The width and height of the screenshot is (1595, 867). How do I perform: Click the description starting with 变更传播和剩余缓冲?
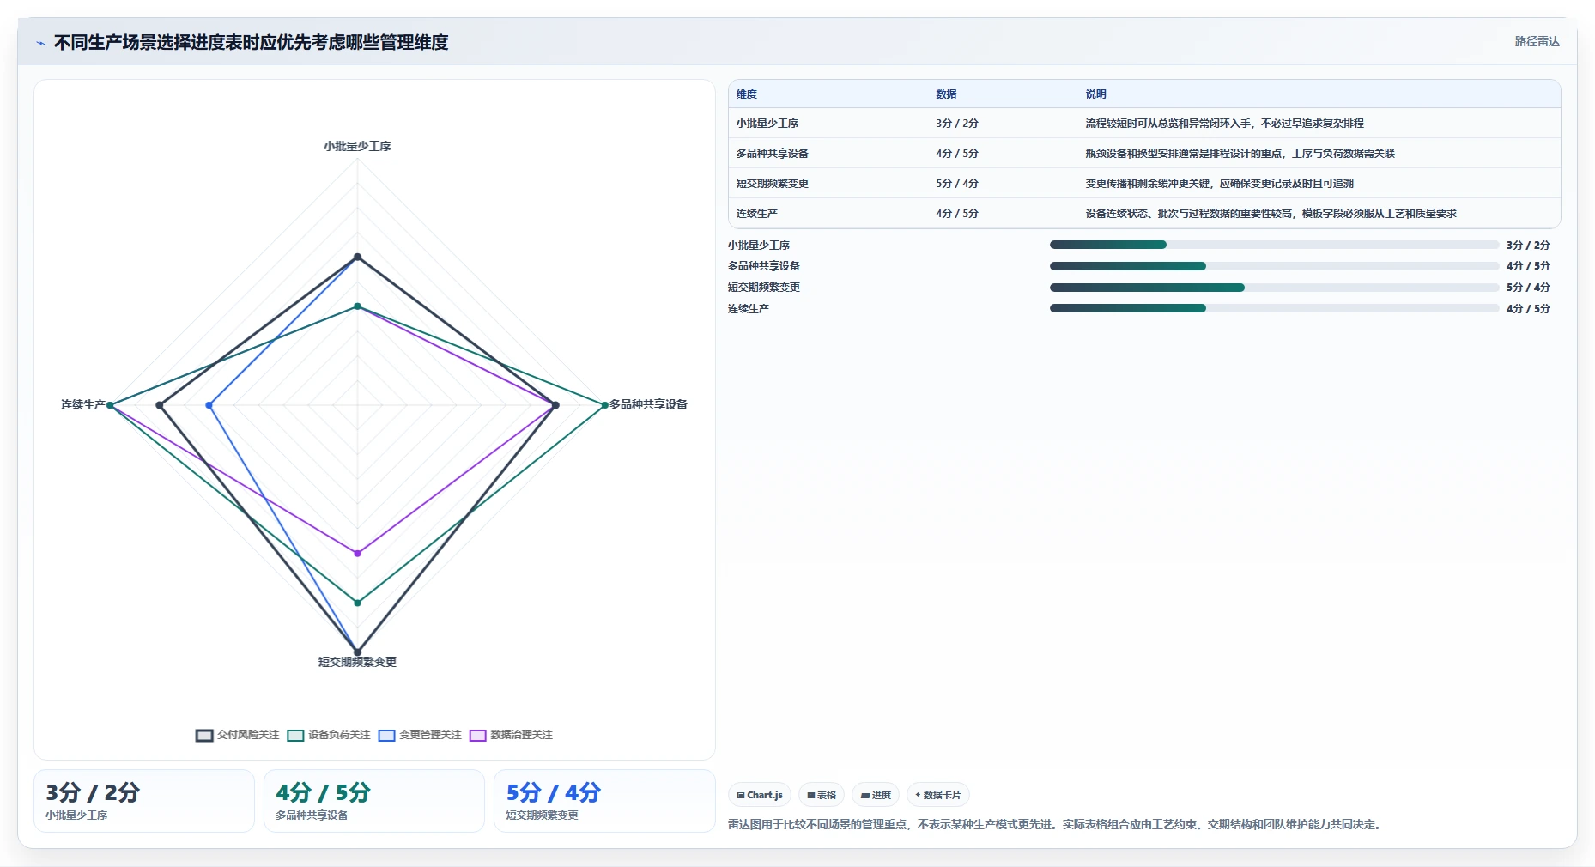point(1219,184)
